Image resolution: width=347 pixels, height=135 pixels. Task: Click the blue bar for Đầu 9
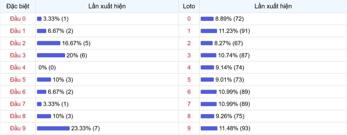tap(53, 128)
